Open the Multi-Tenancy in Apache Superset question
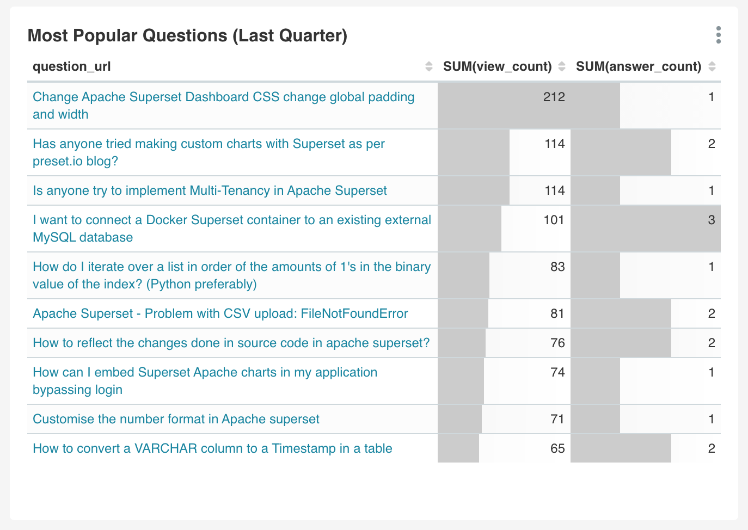The width and height of the screenshot is (748, 530). pyautogui.click(x=210, y=190)
